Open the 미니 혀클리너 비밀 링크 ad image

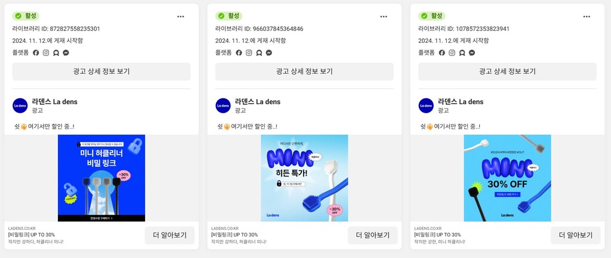pyautogui.click(x=101, y=178)
